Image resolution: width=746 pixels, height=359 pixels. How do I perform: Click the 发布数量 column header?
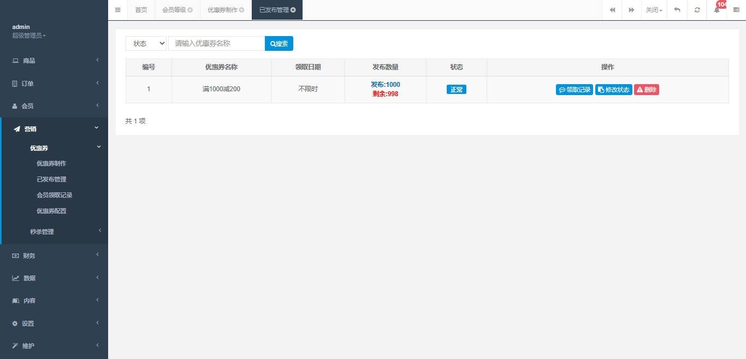(x=386, y=67)
